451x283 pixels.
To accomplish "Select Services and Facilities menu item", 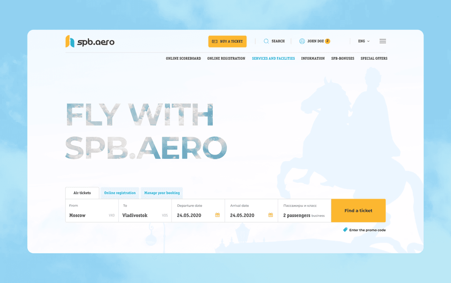I will (x=273, y=58).
